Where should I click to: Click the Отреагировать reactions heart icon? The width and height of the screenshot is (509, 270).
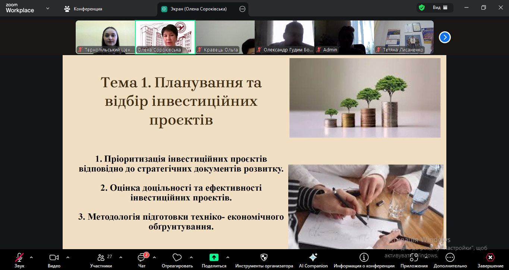point(177,257)
